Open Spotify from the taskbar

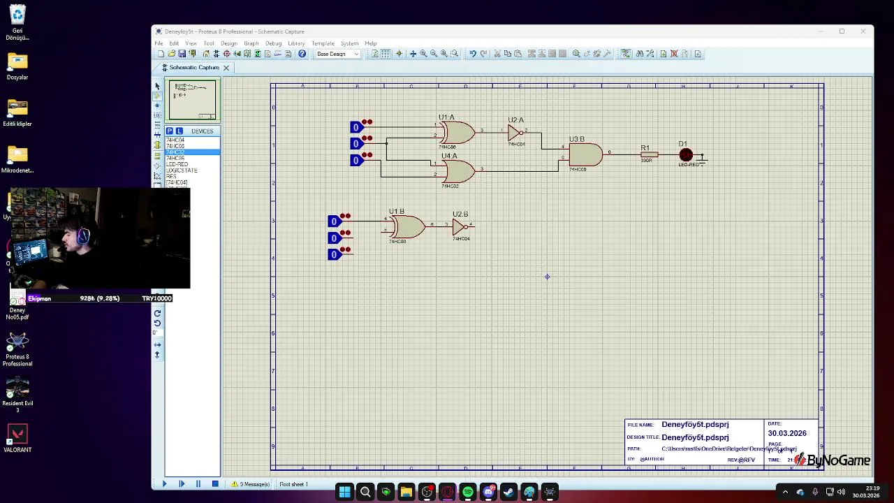click(x=468, y=493)
